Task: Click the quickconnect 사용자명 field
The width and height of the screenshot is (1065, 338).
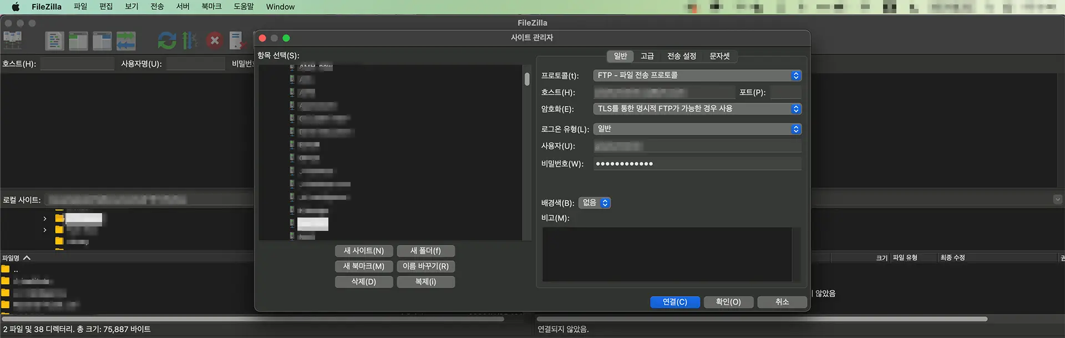Action: click(x=195, y=64)
